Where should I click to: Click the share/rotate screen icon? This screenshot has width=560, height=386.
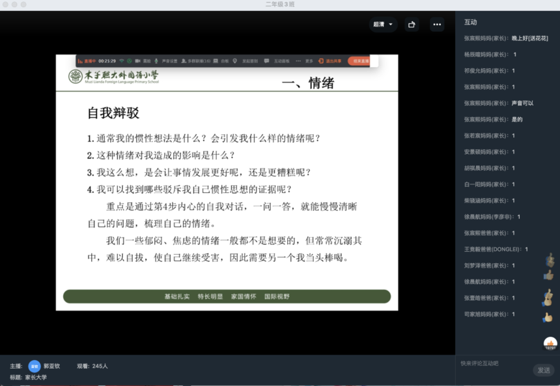[x=412, y=25]
